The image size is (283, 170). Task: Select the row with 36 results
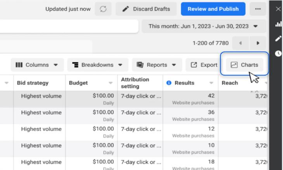coord(134,116)
